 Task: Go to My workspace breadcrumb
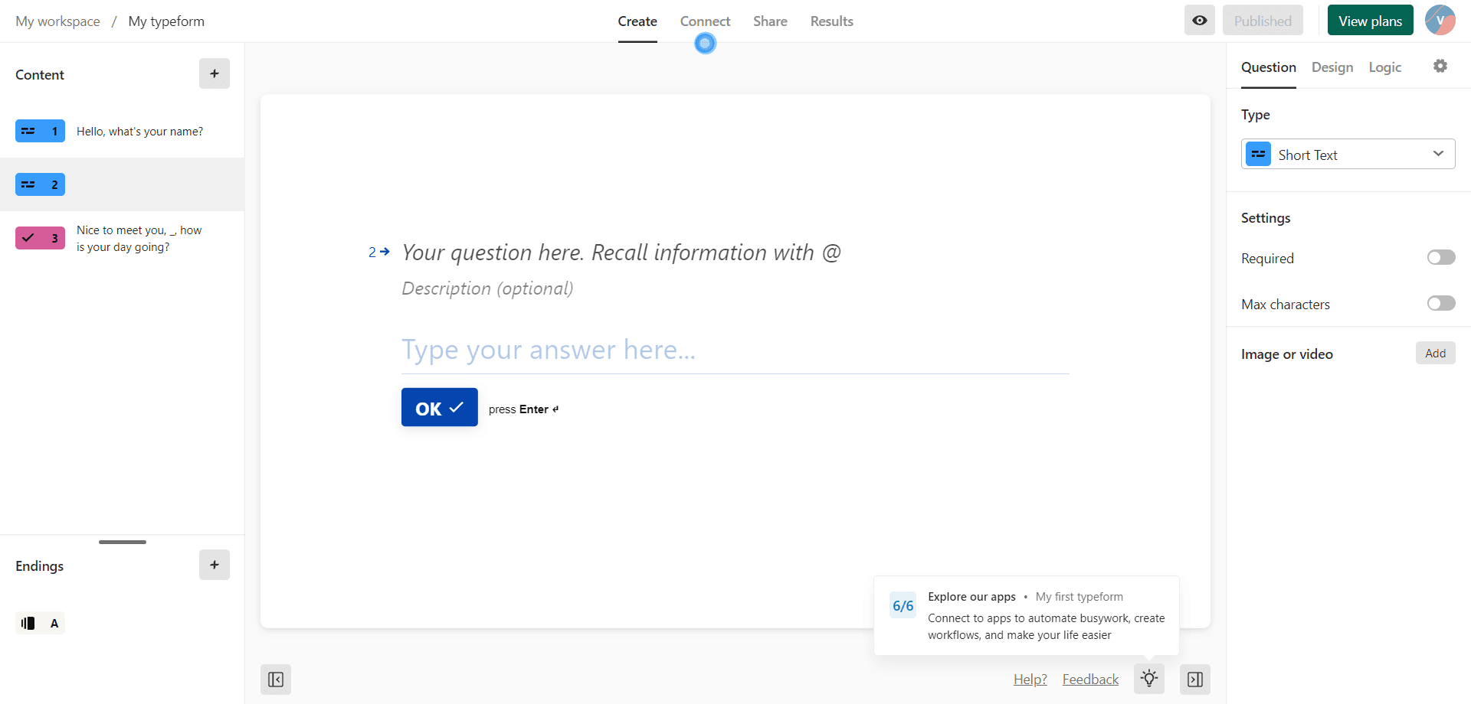[57, 21]
